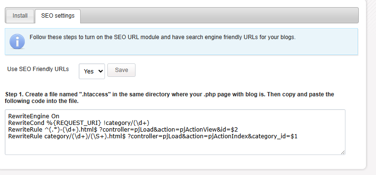This screenshot has width=376, height=175.
Task: Click the RewriteCond %{REQUEST_URI} line
Action: [x=79, y=123]
